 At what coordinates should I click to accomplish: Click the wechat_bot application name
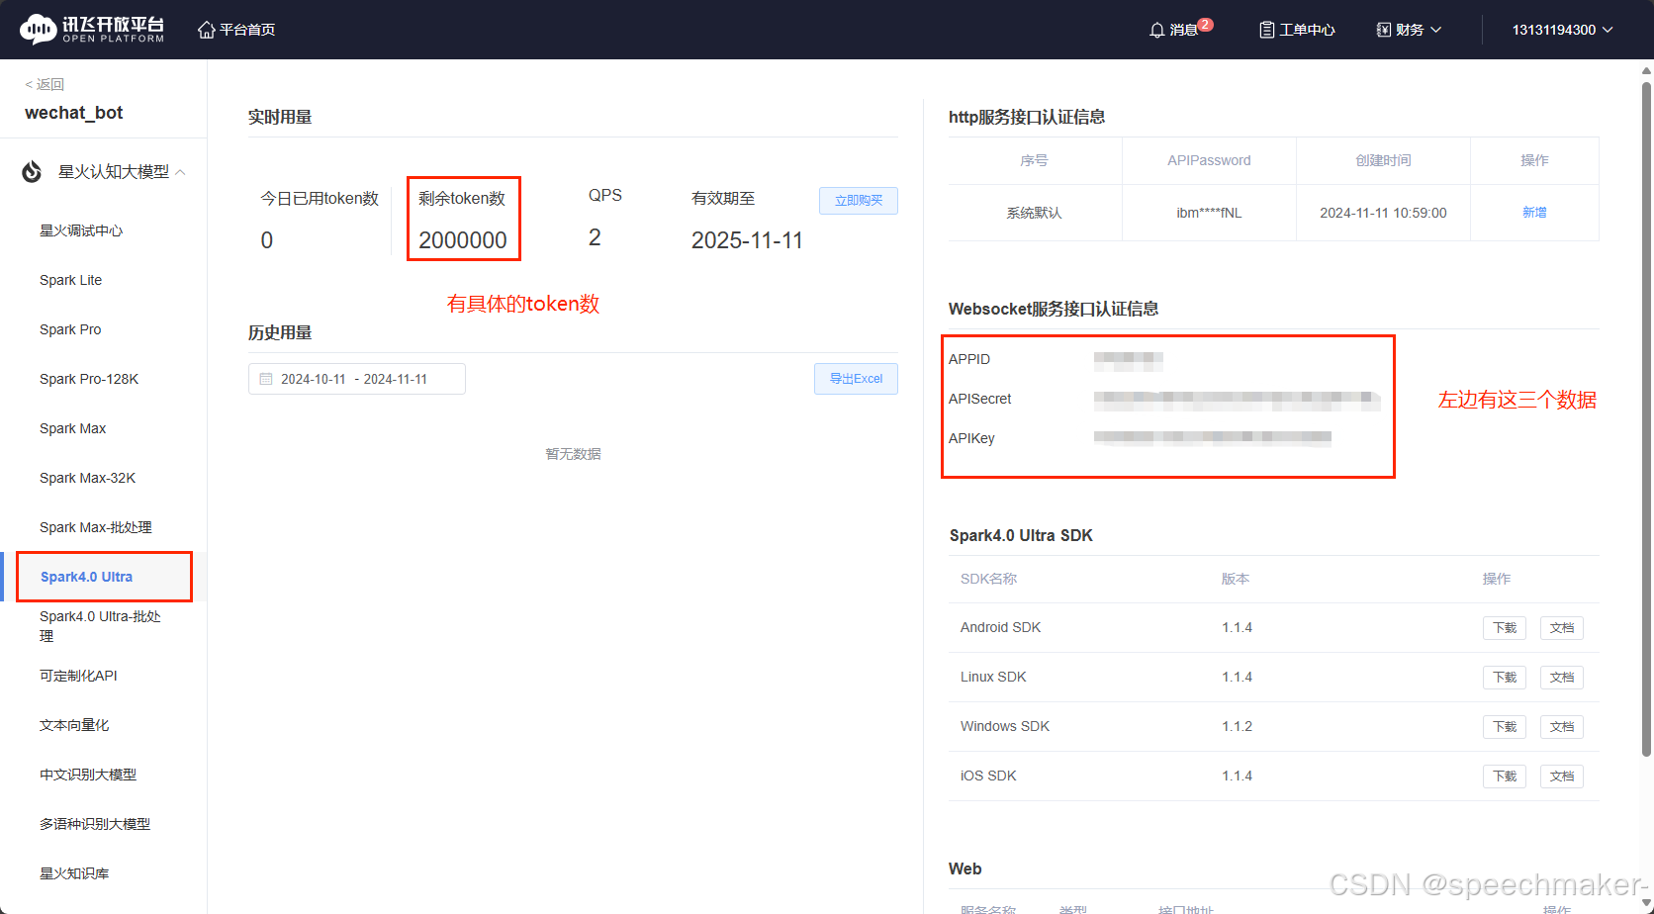tap(74, 113)
